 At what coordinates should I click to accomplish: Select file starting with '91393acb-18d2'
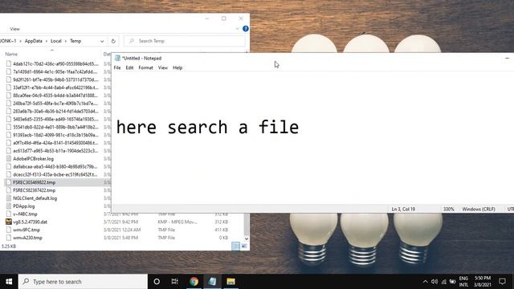(x=55, y=135)
